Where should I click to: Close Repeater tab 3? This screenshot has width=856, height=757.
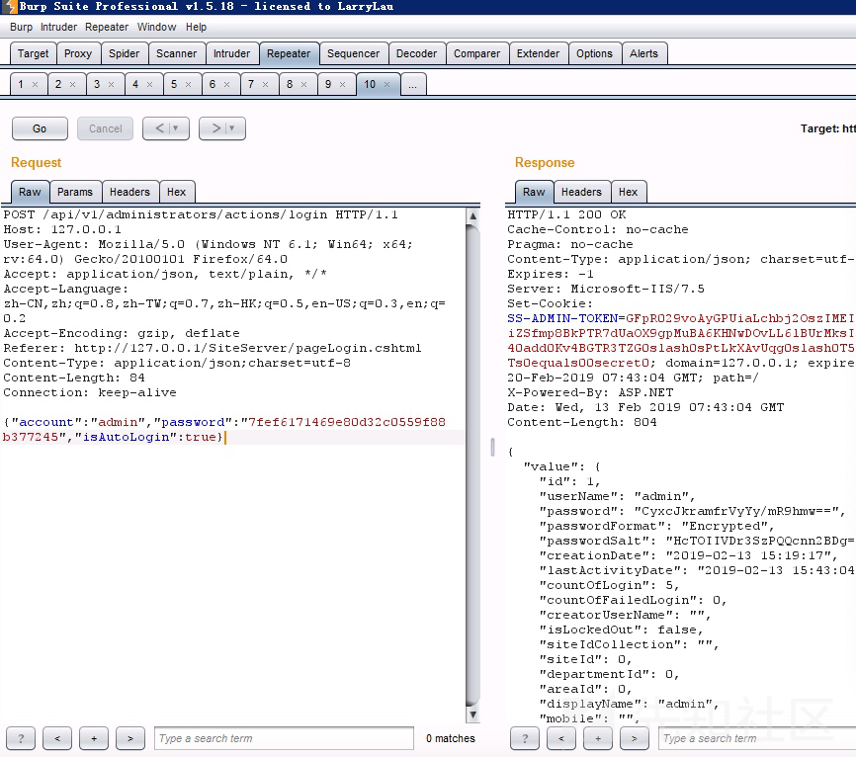coord(112,85)
